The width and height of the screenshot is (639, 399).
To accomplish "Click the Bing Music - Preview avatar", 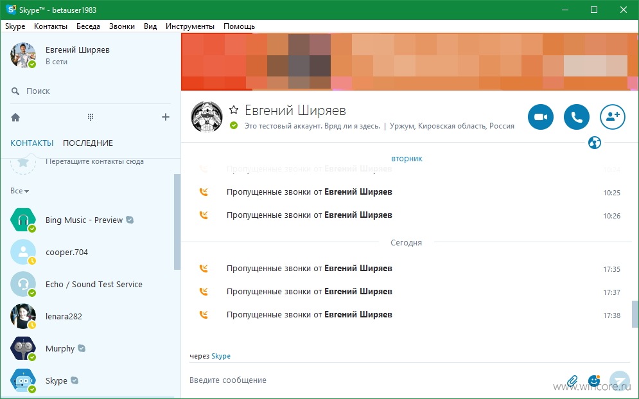I will click(23, 220).
